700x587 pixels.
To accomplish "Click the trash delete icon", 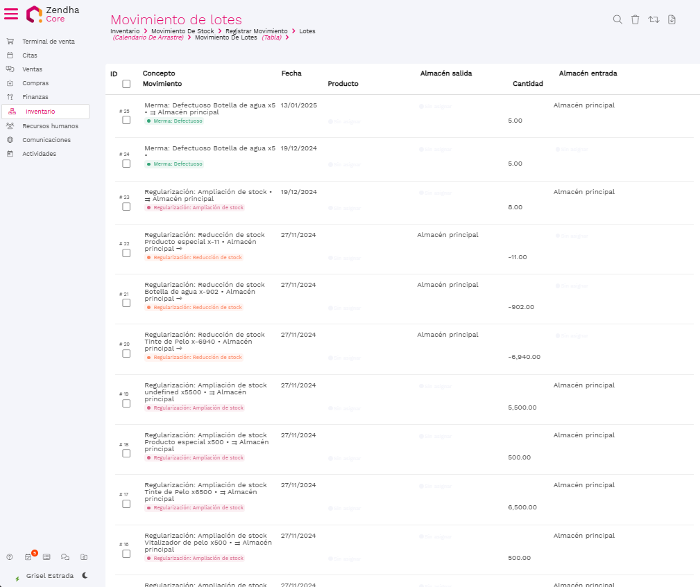I will click(635, 19).
